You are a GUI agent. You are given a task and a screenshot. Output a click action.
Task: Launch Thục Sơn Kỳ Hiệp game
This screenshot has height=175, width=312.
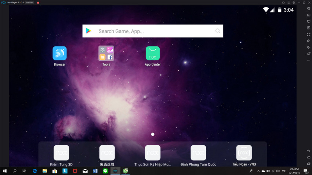pos(153,153)
